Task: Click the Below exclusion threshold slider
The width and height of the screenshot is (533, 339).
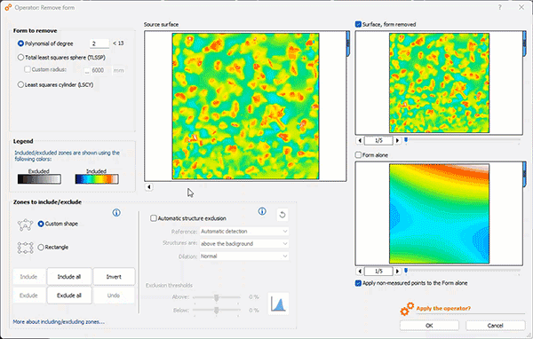Action: (x=217, y=310)
